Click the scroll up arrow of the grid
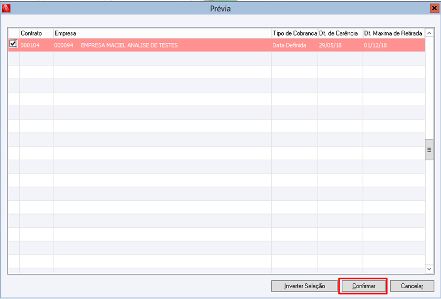This screenshot has height=299, width=441. (x=429, y=33)
